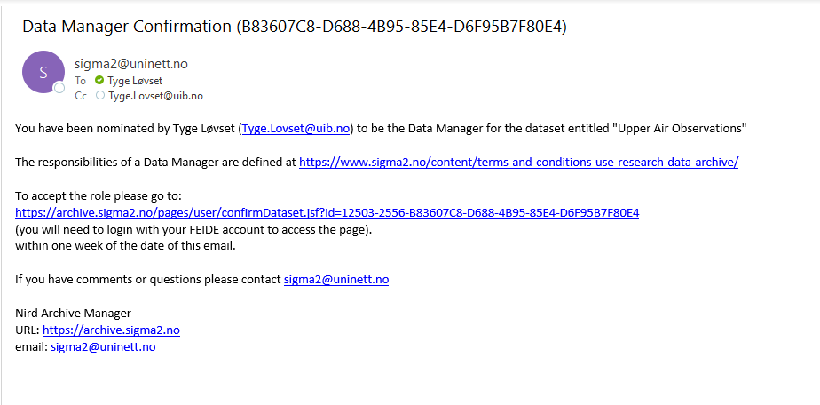This screenshot has height=405, width=820.
Task: Click the green check icon beside Tyge Løvset
Action: click(x=99, y=80)
